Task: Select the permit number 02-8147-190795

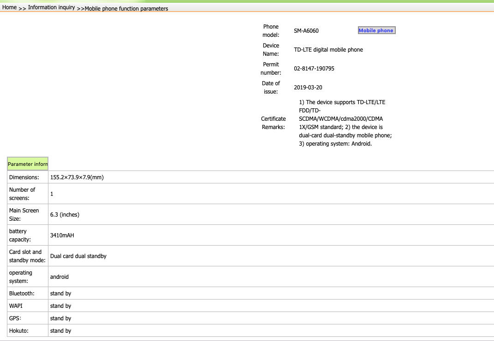Action: [x=314, y=69]
